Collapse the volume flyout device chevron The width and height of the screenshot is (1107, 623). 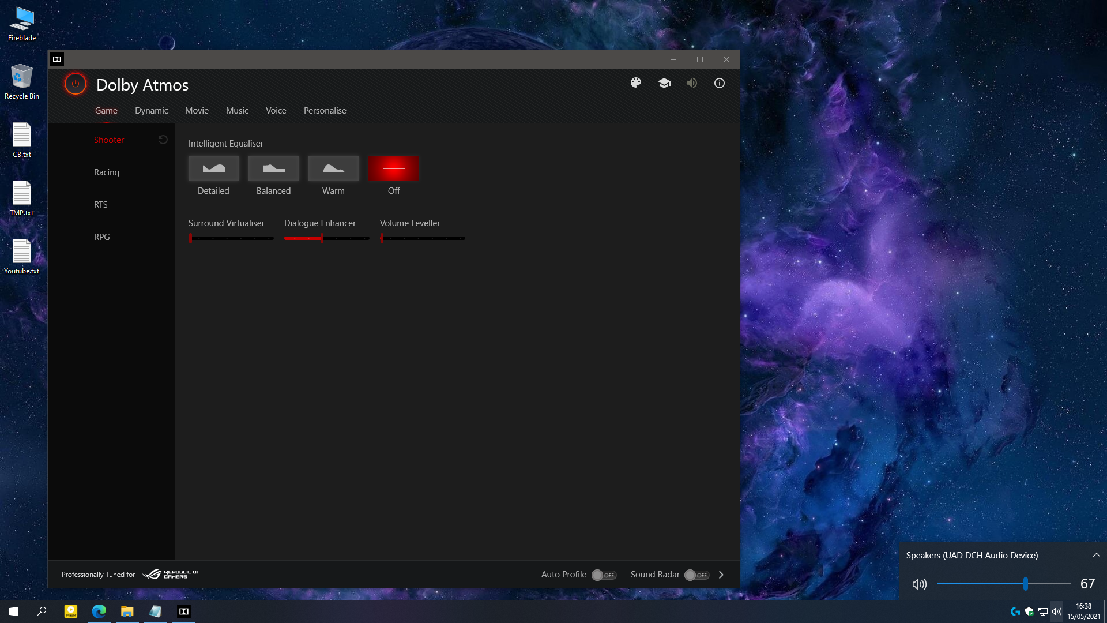[x=1097, y=555]
